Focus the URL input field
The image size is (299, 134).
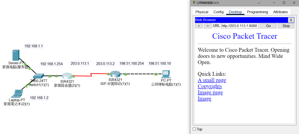(240, 26)
